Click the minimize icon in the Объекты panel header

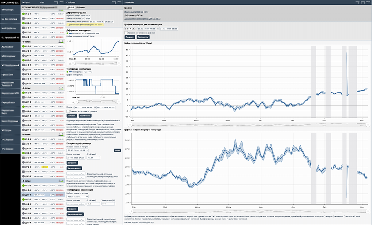coord(61,2)
